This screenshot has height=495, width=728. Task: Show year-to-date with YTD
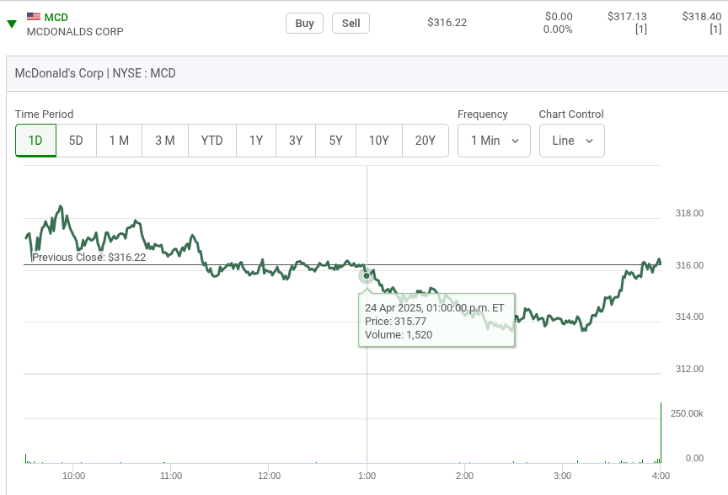[212, 141]
